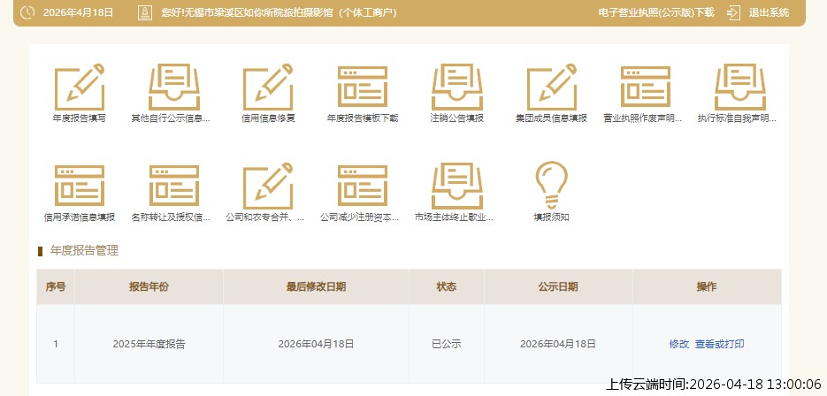The width and height of the screenshot is (827, 396).
Task: Click 名称转让及授权信息 icon
Action: click(173, 186)
